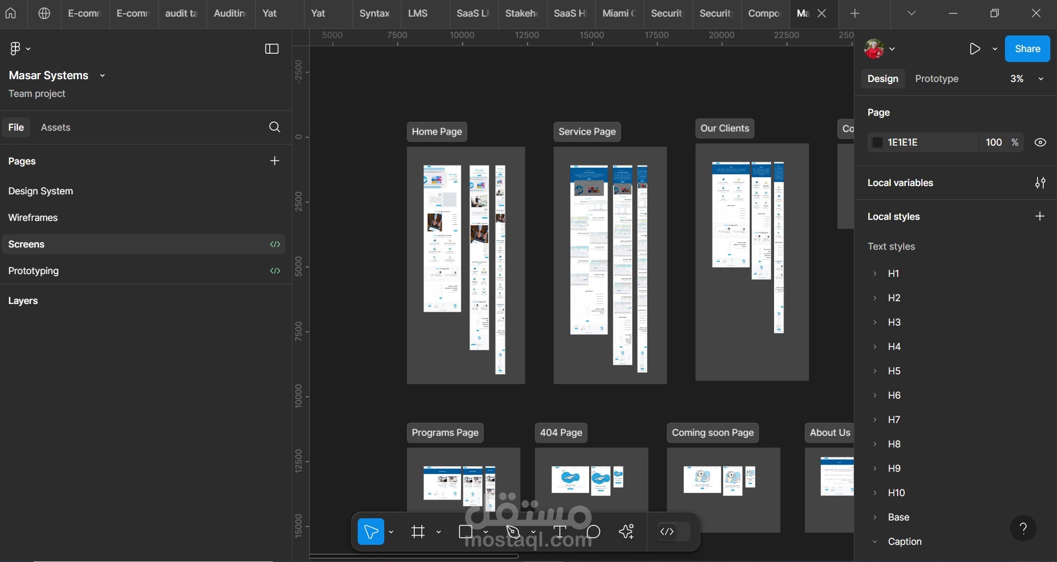
Task: Edit the page opacity 100 field
Action: click(994, 142)
